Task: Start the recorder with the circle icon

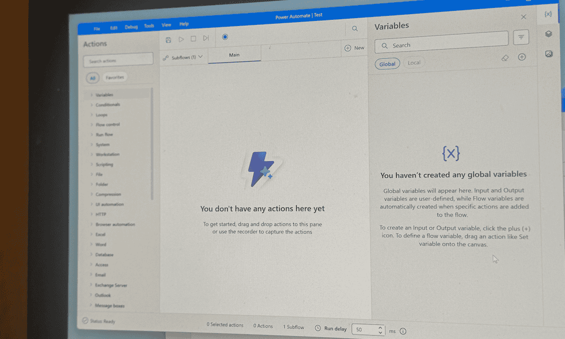Action: pos(225,37)
